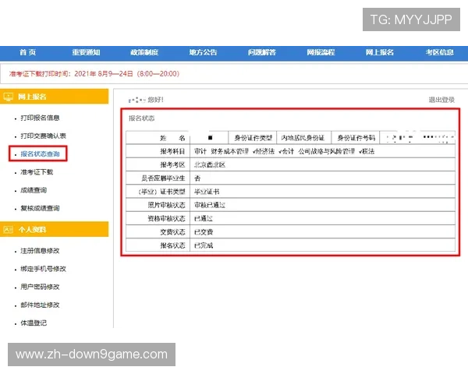Screen dimensions: 468x374
Task: Click the 已完成 registration status value
Action: pyautogui.click(x=204, y=245)
